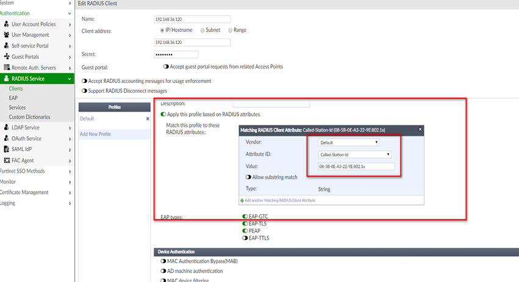Close the Matching RADIUS Client Attribute dialog
The image size is (519, 282).
(420, 129)
